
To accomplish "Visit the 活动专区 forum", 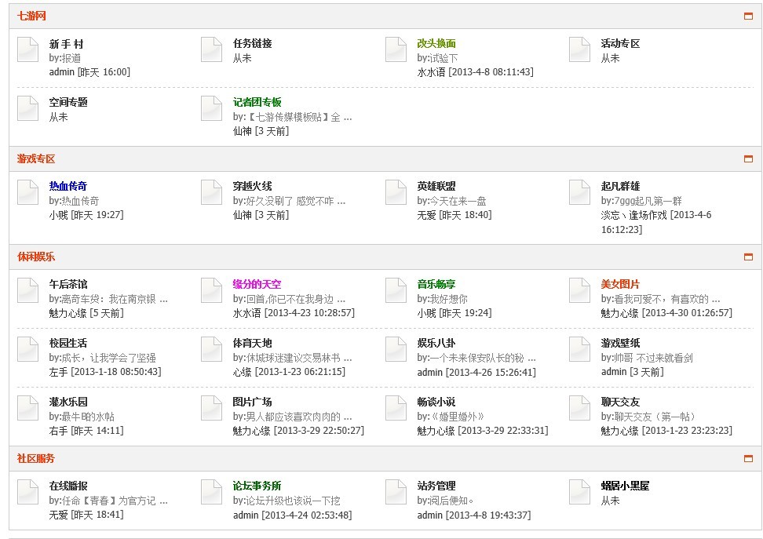I will (620, 43).
